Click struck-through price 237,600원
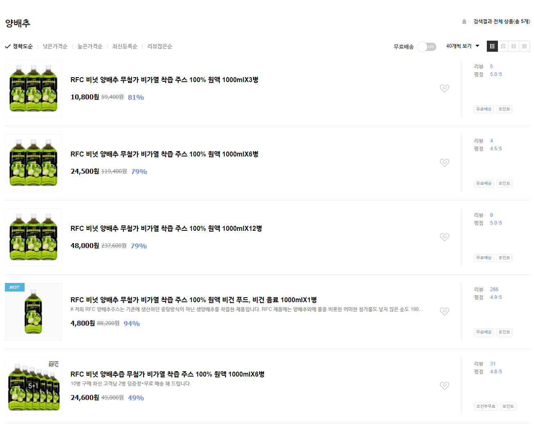The height and width of the screenshot is (425, 534). point(114,246)
